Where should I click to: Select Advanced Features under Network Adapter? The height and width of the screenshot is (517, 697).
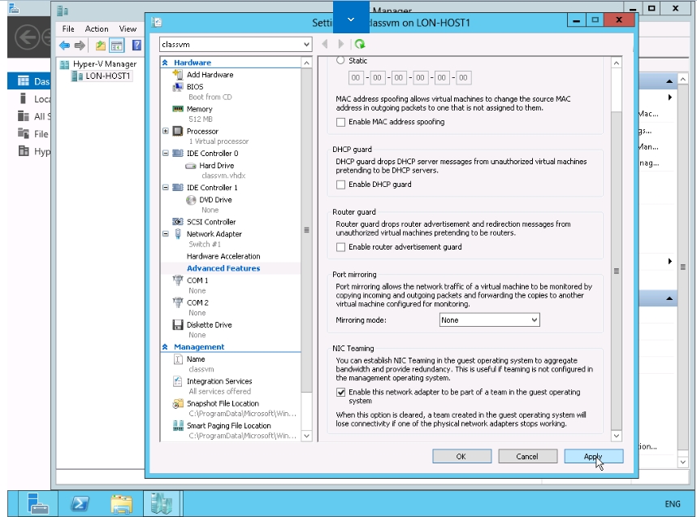point(223,268)
